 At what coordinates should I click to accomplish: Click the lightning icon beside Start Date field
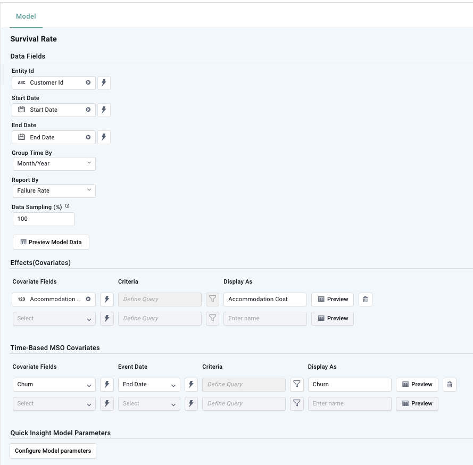tap(104, 110)
